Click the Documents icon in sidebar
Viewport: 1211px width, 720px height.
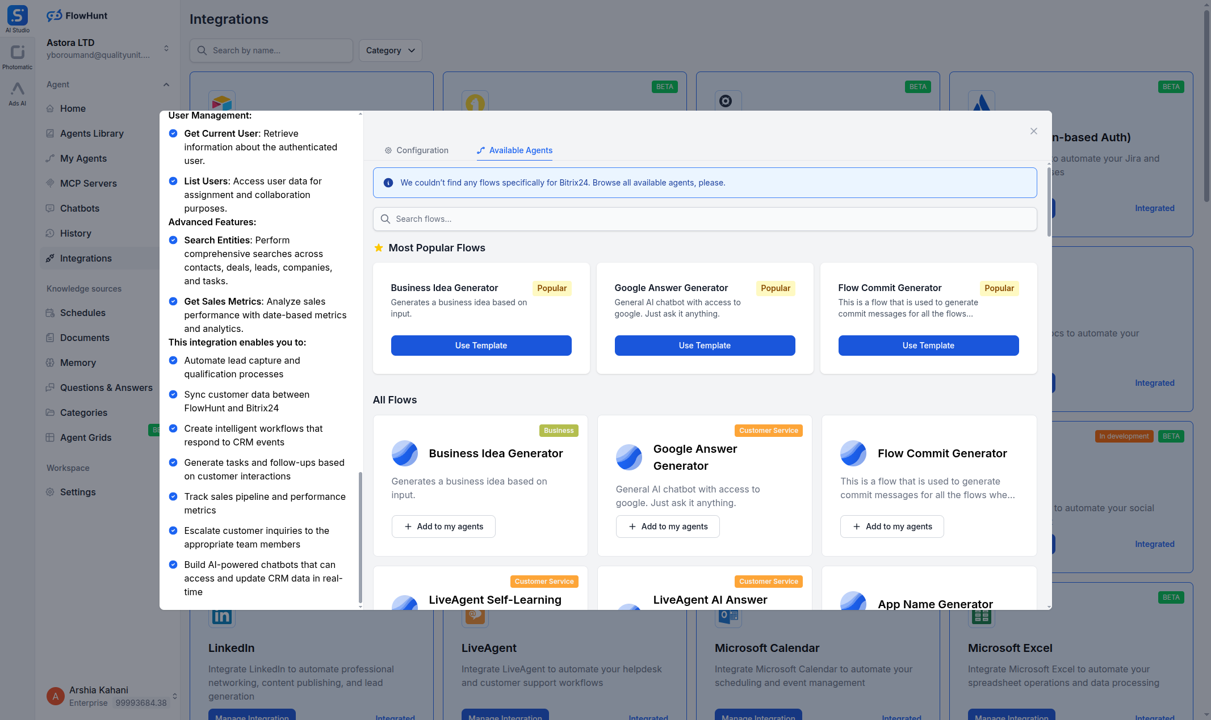pyautogui.click(x=50, y=338)
